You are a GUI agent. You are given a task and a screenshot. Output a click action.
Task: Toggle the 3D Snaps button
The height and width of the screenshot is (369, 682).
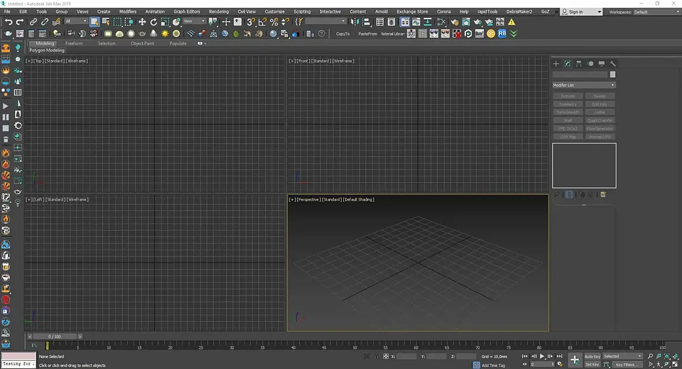point(250,22)
